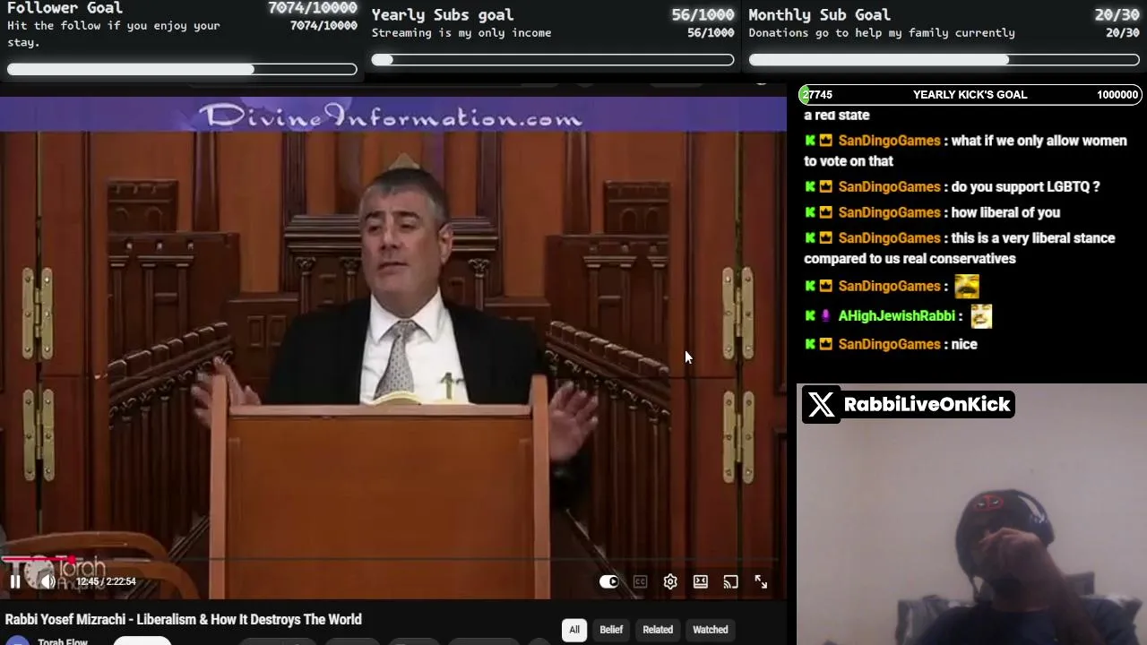Click the 27745 kicks count
This screenshot has height=645, width=1147.
[817, 95]
